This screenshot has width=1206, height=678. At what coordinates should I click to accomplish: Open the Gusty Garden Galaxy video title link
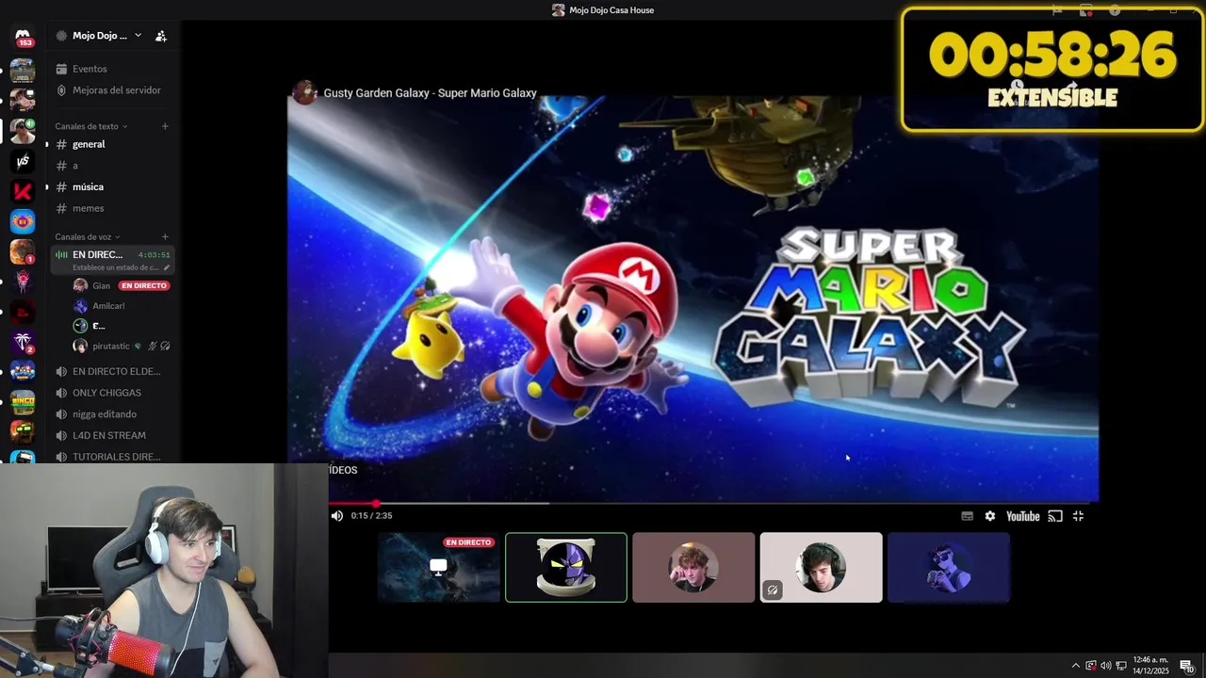(x=430, y=93)
